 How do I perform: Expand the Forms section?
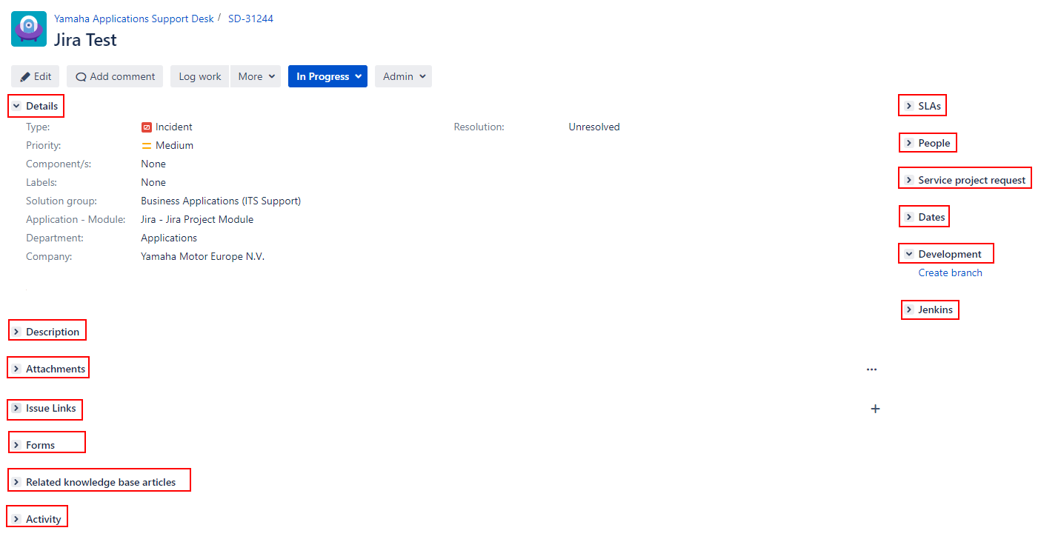(16, 445)
